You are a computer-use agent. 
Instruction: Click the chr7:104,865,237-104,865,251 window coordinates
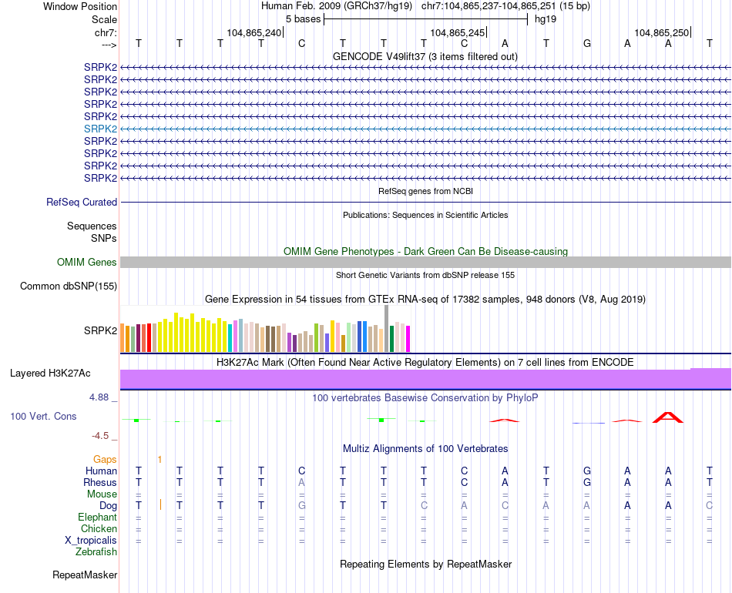pos(489,6)
